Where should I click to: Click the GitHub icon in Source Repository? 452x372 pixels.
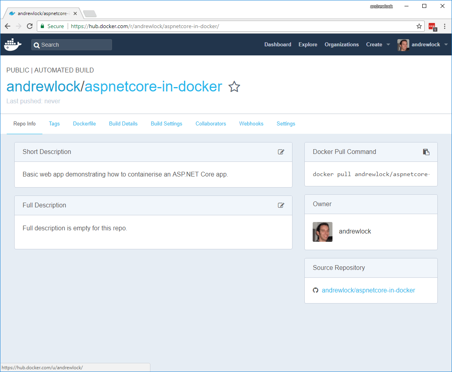(x=316, y=290)
